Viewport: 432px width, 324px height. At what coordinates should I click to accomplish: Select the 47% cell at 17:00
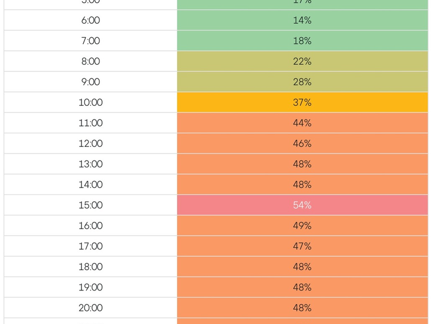302,246
